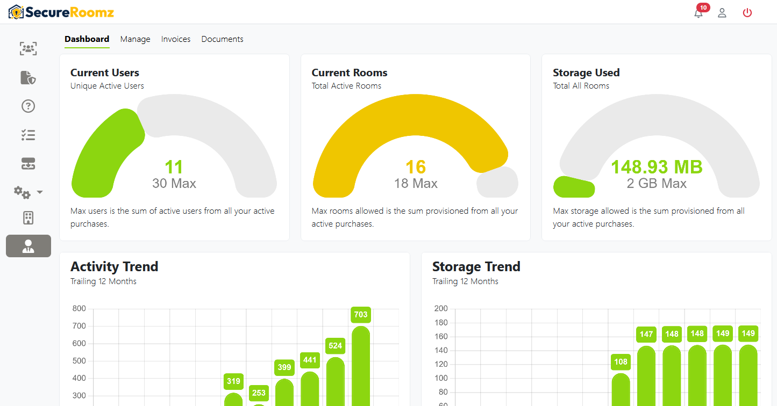Click the "147" data label in Storage Trend
The height and width of the screenshot is (406, 777).
click(x=646, y=334)
